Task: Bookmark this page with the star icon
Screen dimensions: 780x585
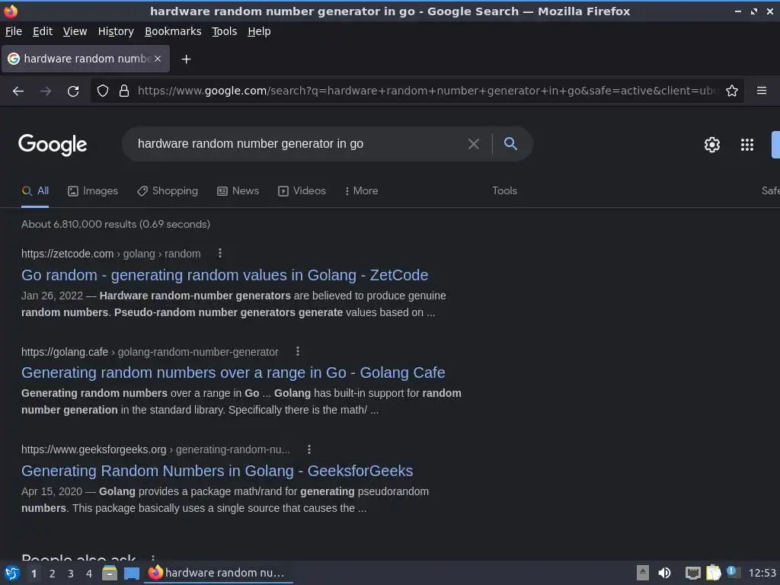Action: click(732, 91)
